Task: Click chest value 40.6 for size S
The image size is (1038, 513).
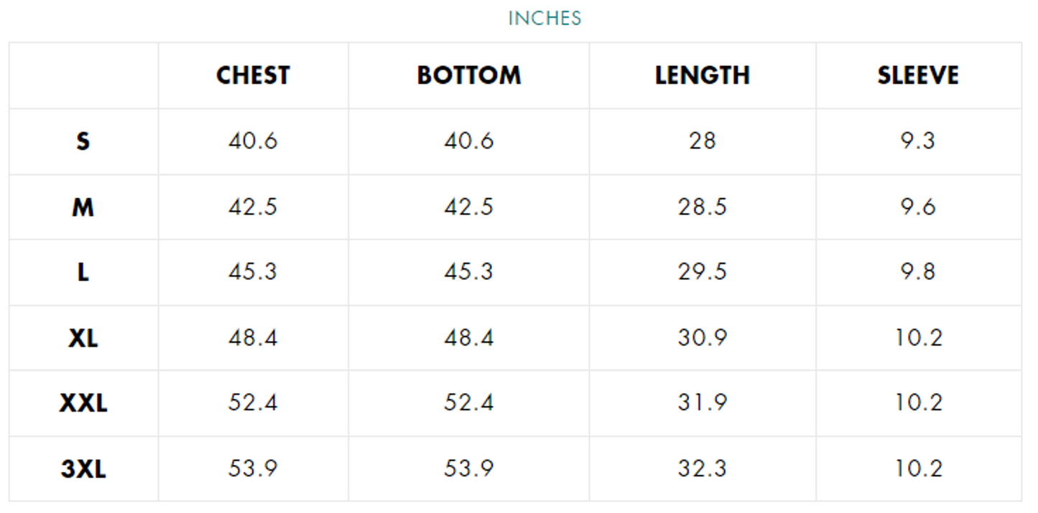Action: (x=253, y=141)
